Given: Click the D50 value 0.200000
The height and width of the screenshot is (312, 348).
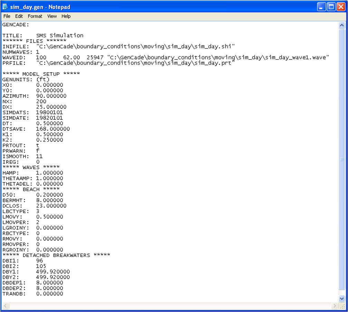Looking at the screenshot, I should (x=50, y=195).
